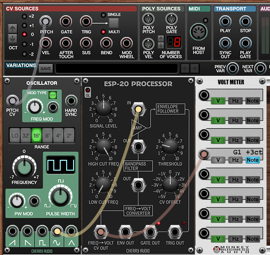The image size is (270, 255).
Task: Select the 32' range button
Action: coord(26,136)
